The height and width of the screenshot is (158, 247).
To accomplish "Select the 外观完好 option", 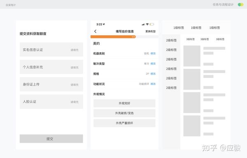I will tap(124, 103).
